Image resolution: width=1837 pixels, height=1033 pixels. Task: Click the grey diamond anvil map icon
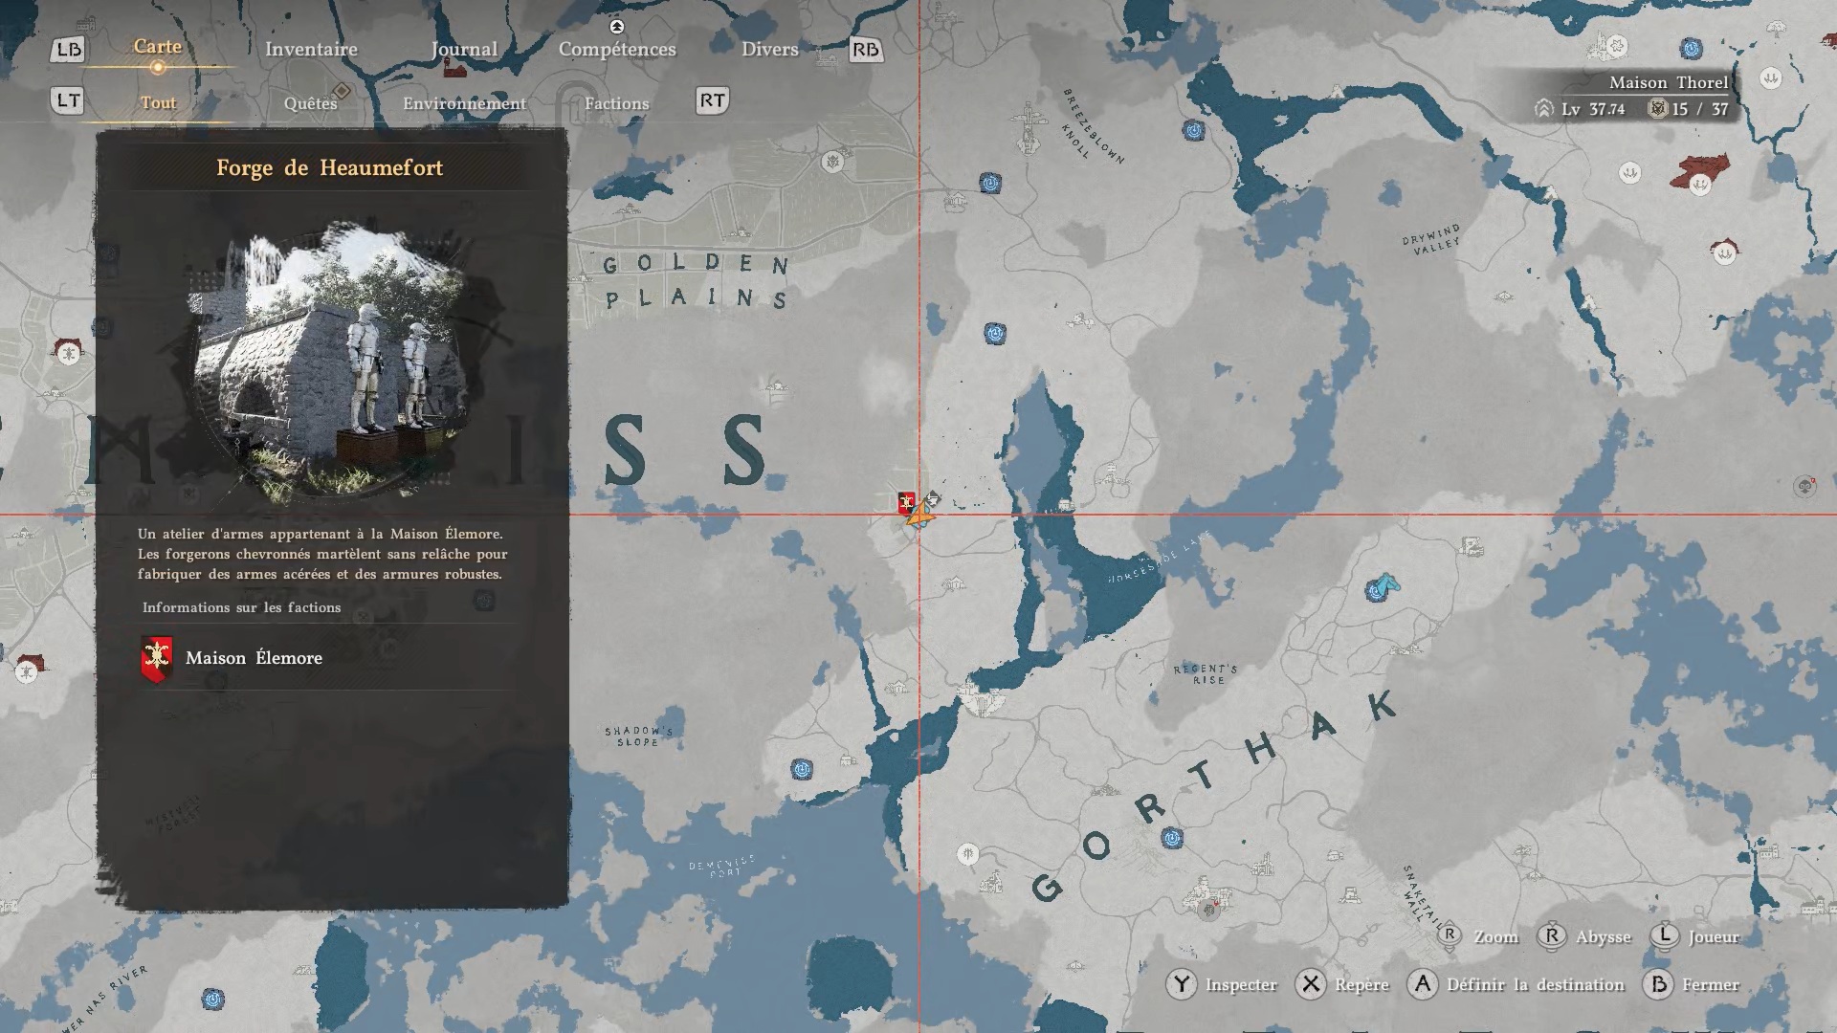pyautogui.click(x=934, y=498)
